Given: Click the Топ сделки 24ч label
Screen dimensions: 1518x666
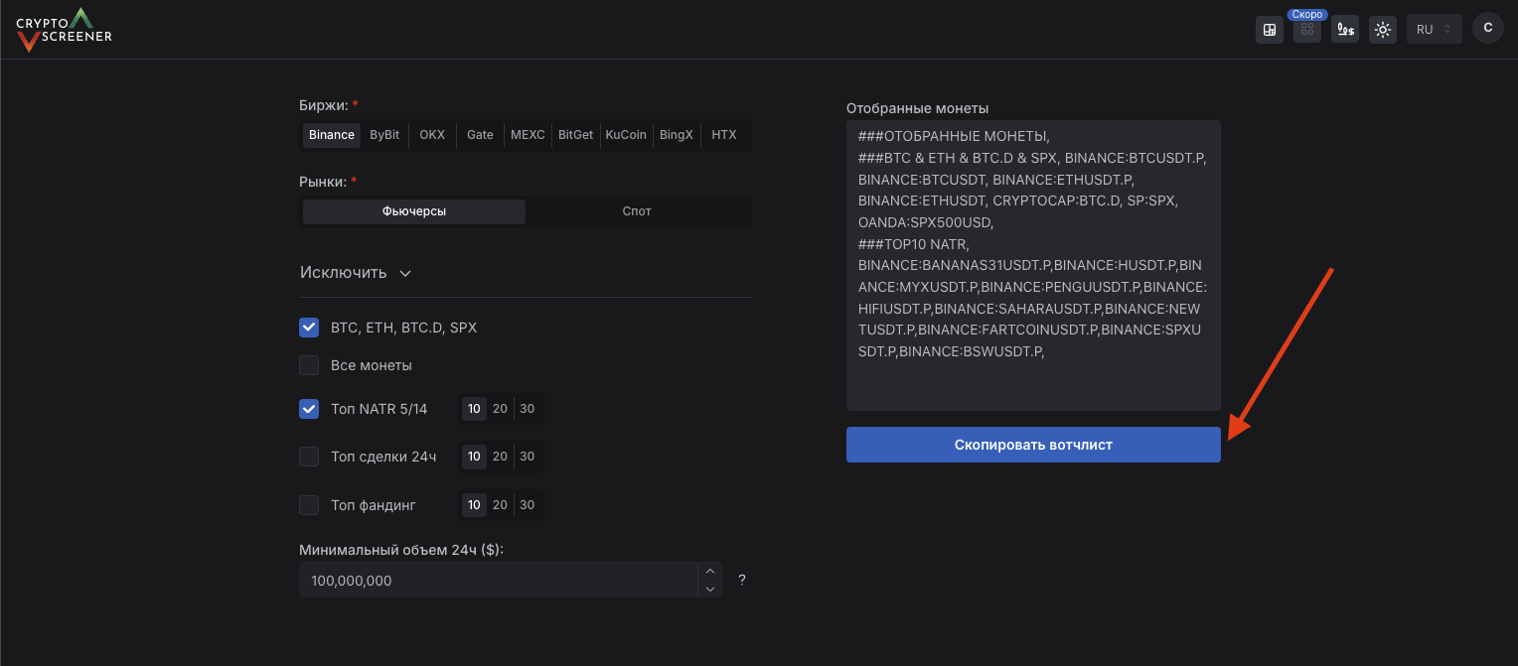Looking at the screenshot, I should click(x=383, y=457).
